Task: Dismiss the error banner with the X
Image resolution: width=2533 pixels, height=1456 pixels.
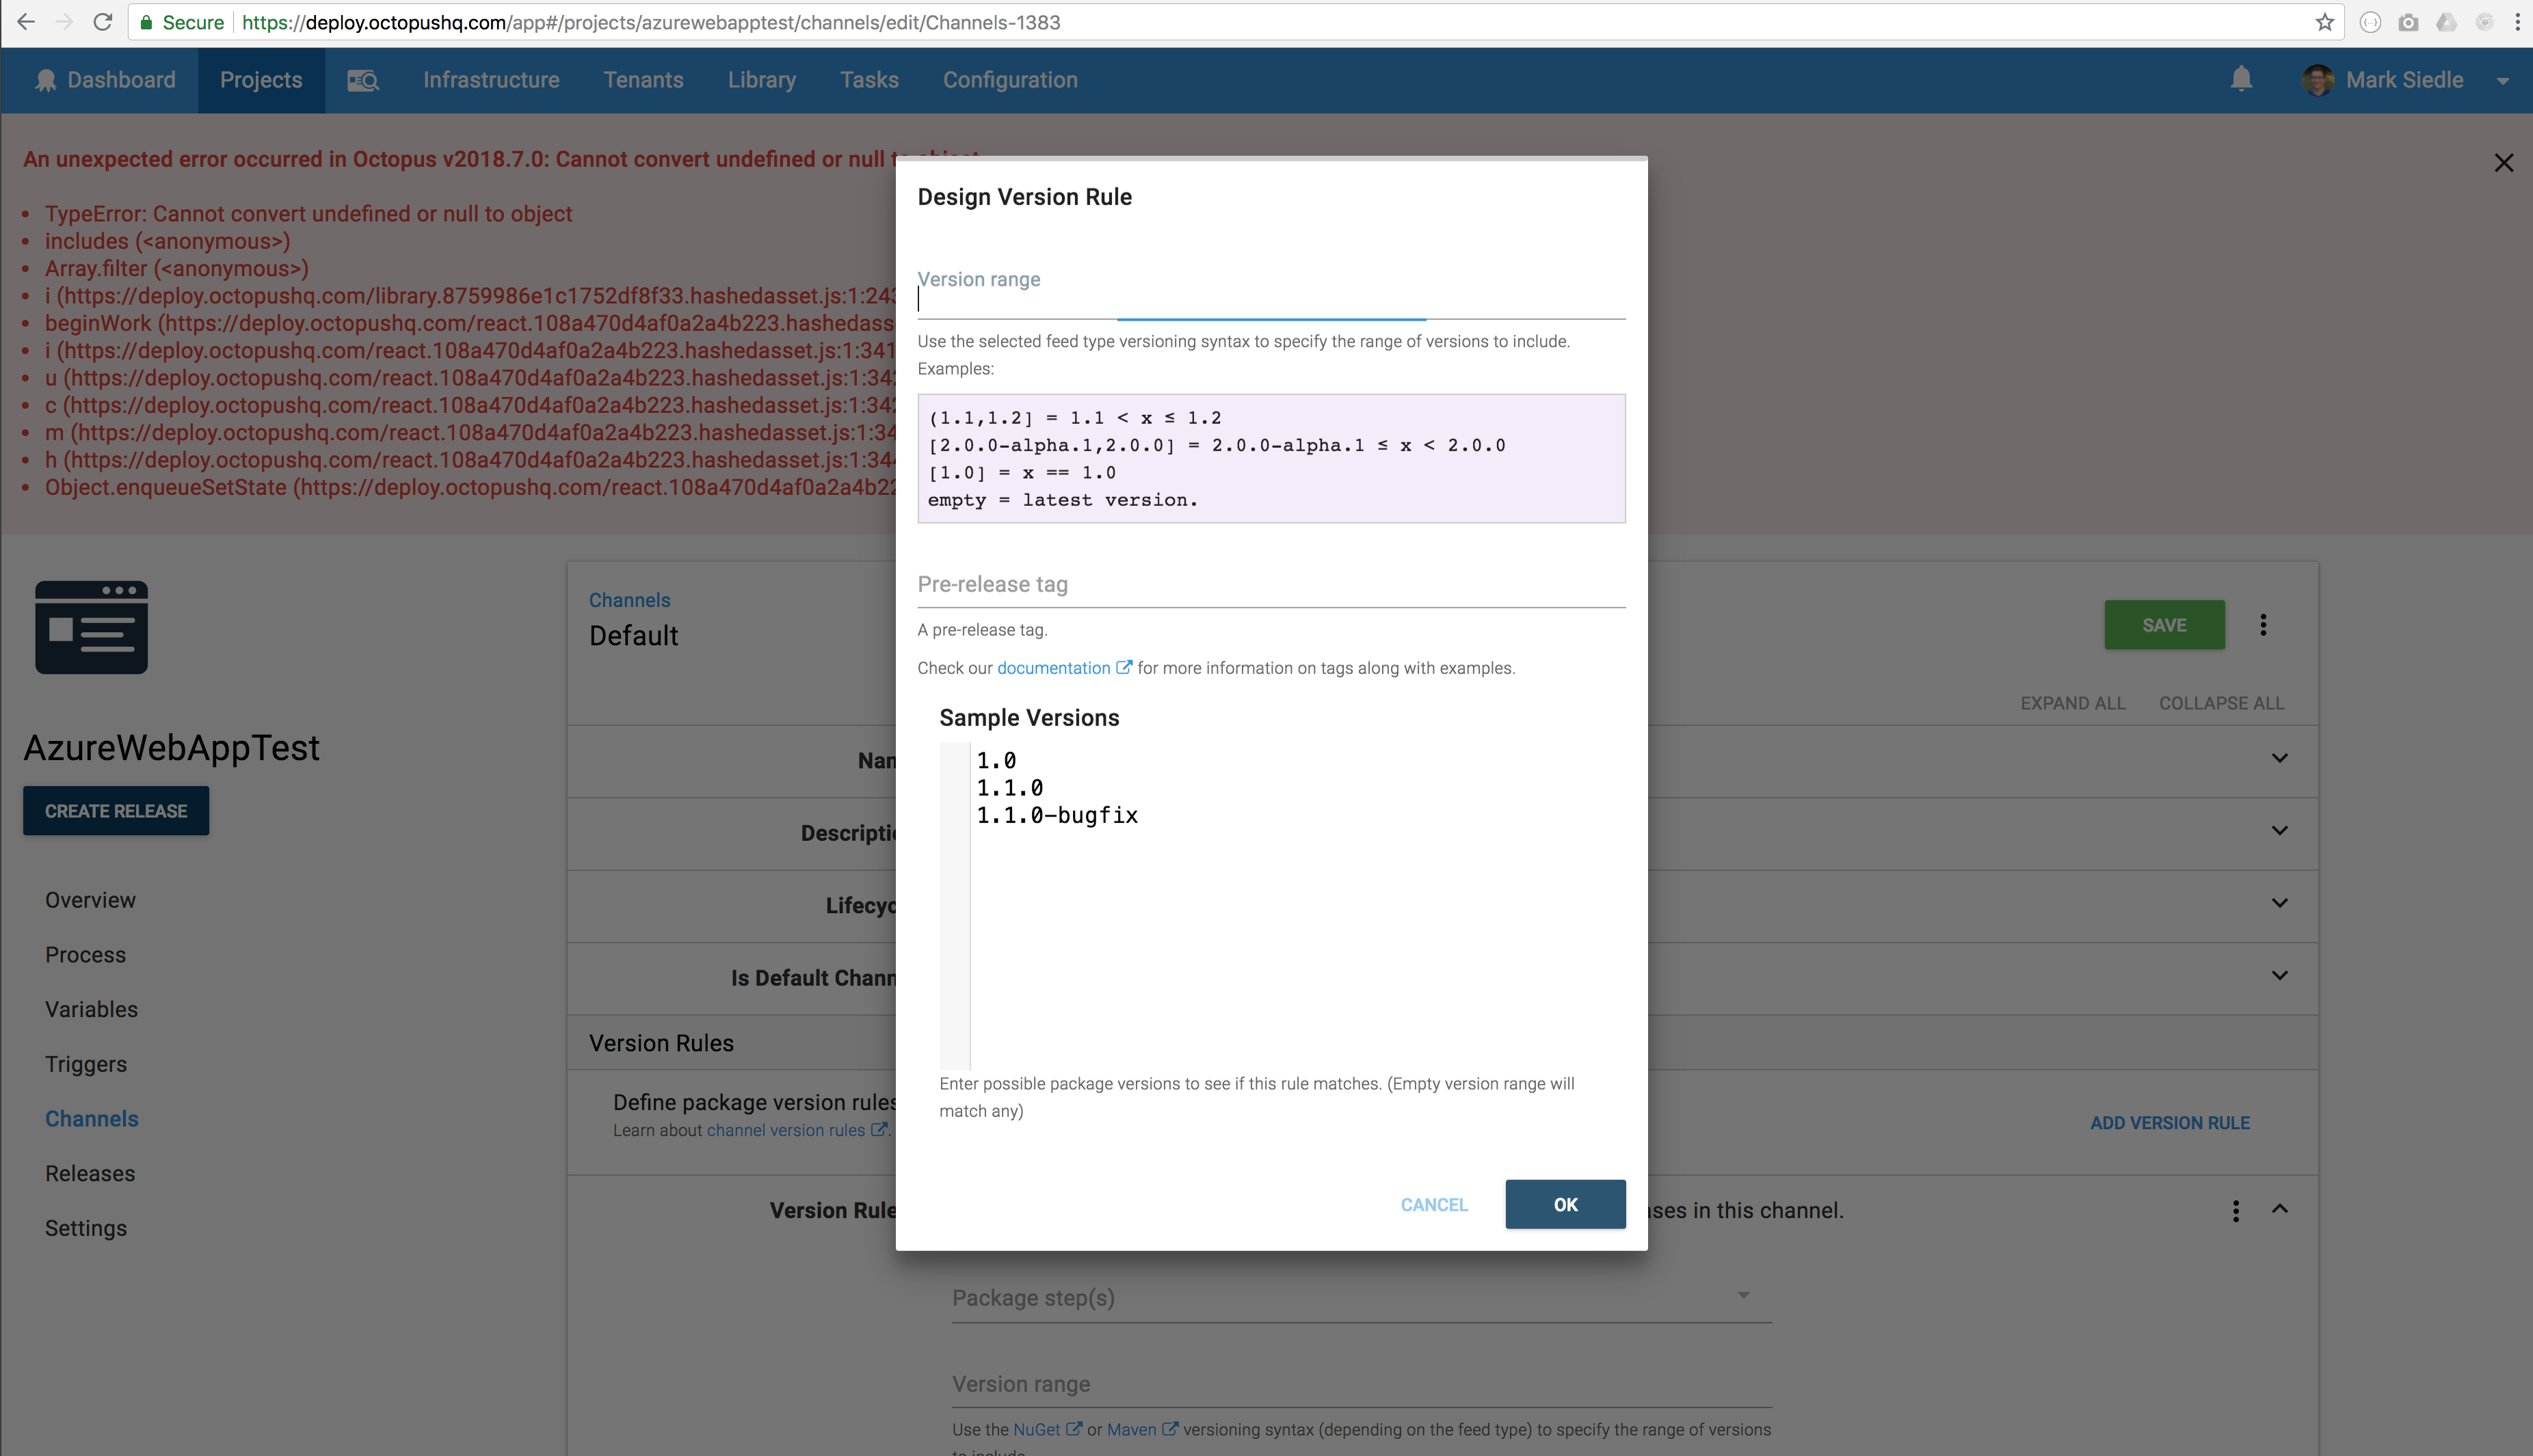Action: tap(2503, 162)
